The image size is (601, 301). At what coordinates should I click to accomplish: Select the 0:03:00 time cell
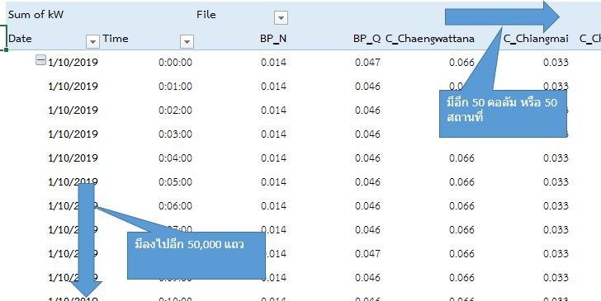click(175, 134)
